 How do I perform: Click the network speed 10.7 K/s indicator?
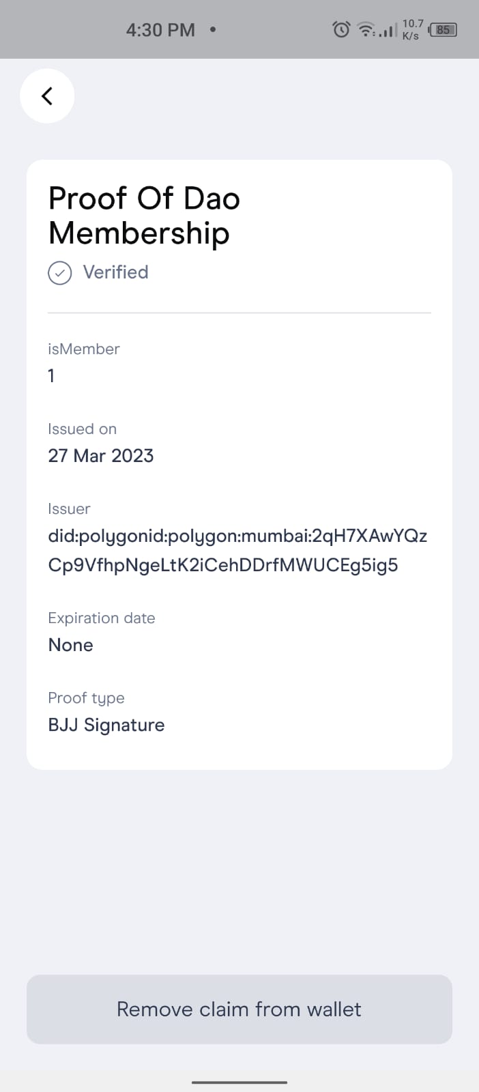coord(412,29)
